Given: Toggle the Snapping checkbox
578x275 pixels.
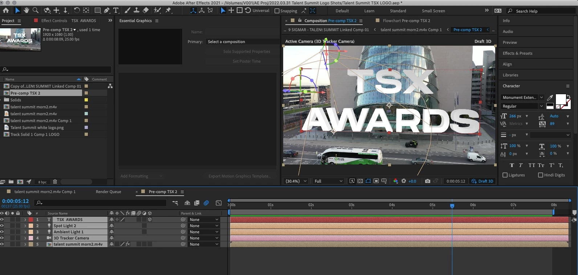Looking at the screenshot, I should point(277,11).
